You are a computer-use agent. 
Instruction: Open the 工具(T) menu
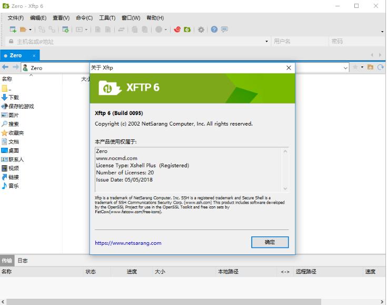click(107, 18)
